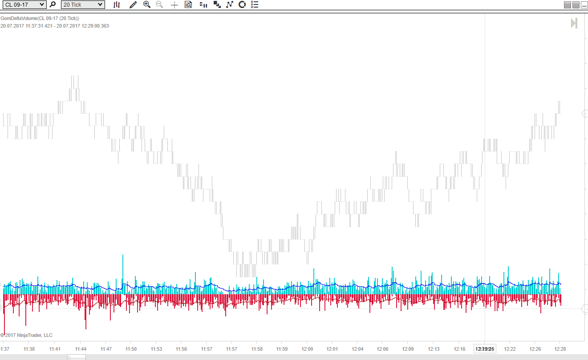Viewport: 588px width, 360px height.
Task: Click the 11:56 time axis label
Action: pyautogui.click(x=181, y=349)
